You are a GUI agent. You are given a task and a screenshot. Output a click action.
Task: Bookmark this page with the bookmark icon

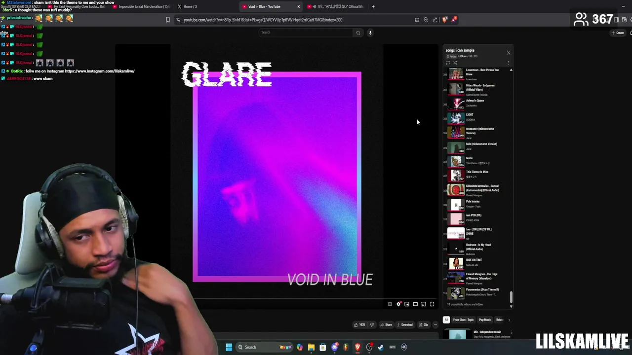tap(168, 20)
